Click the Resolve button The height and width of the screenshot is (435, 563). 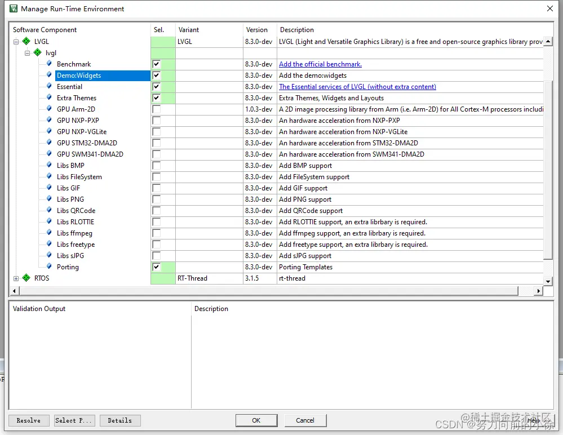point(29,420)
